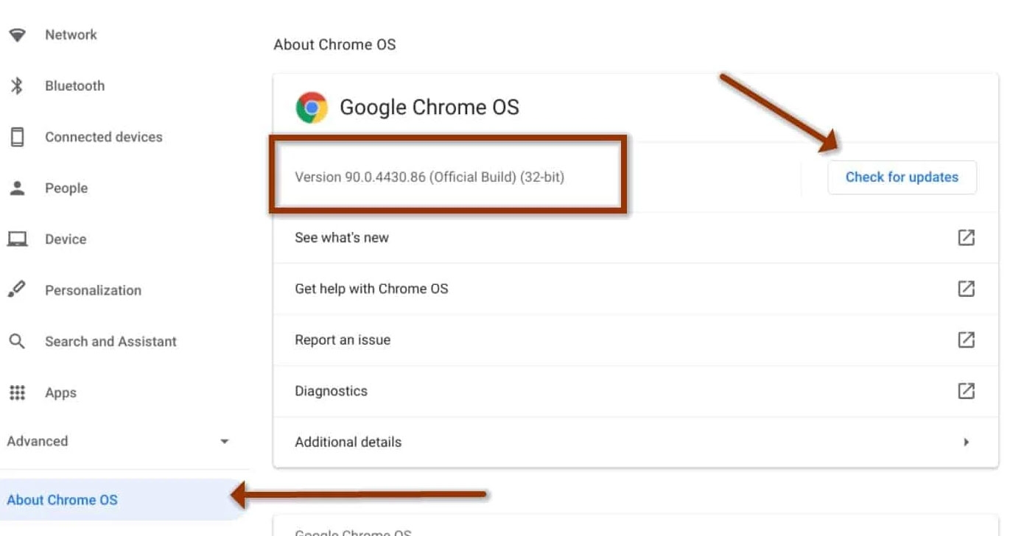Select About Chrome OS in sidebar
1010x536 pixels.
[119, 500]
